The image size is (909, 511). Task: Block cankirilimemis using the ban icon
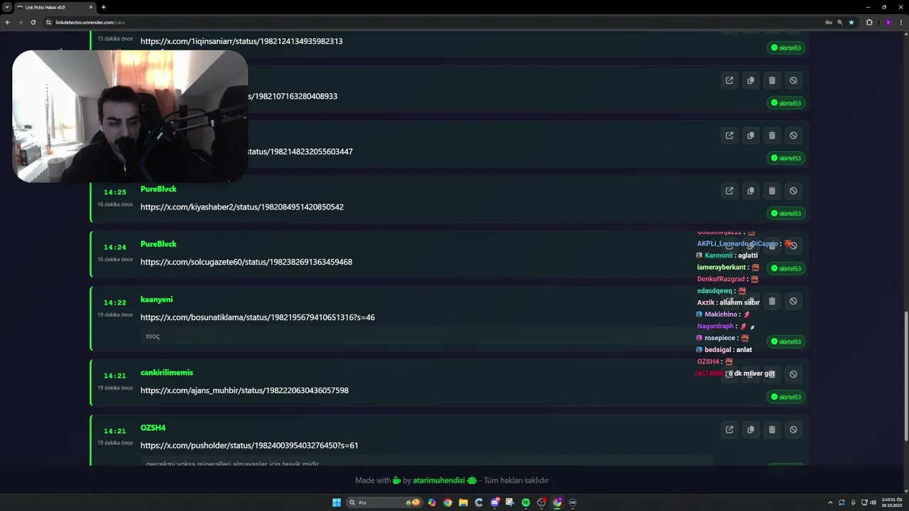click(x=793, y=374)
